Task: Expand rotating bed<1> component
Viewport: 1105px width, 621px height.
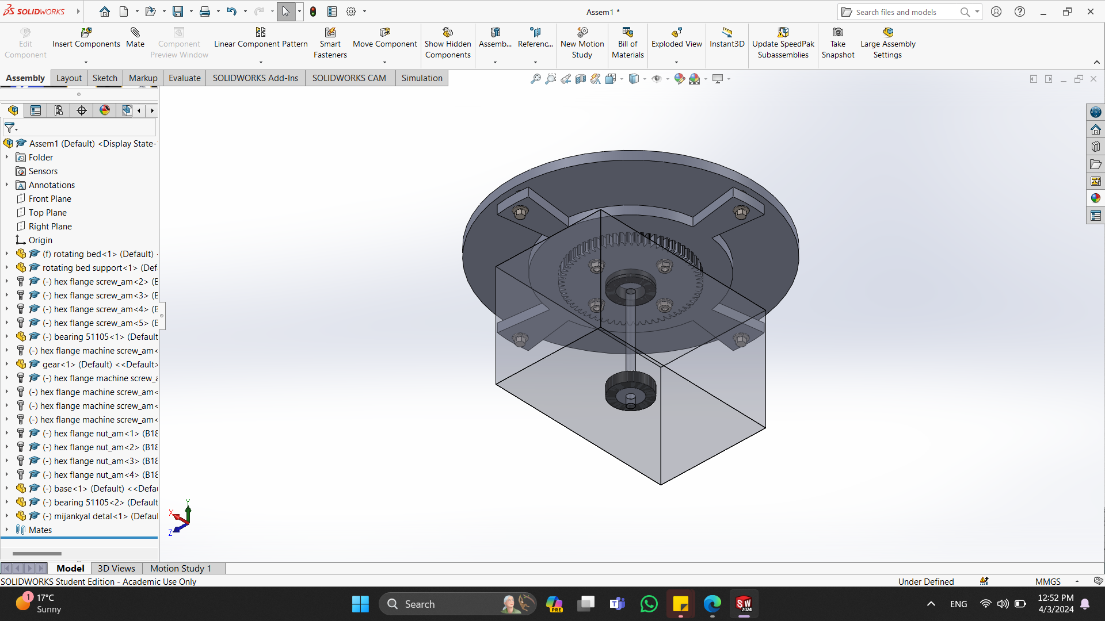Action: 7,254
